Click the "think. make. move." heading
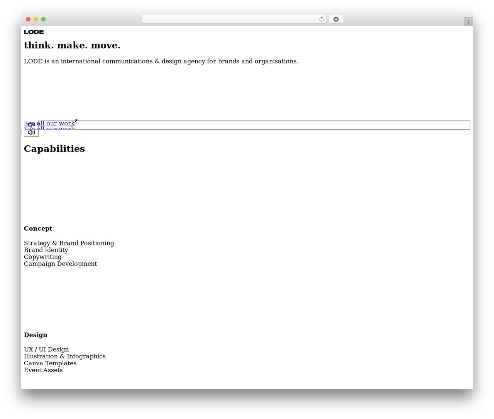This screenshot has width=494, height=419. [x=72, y=46]
